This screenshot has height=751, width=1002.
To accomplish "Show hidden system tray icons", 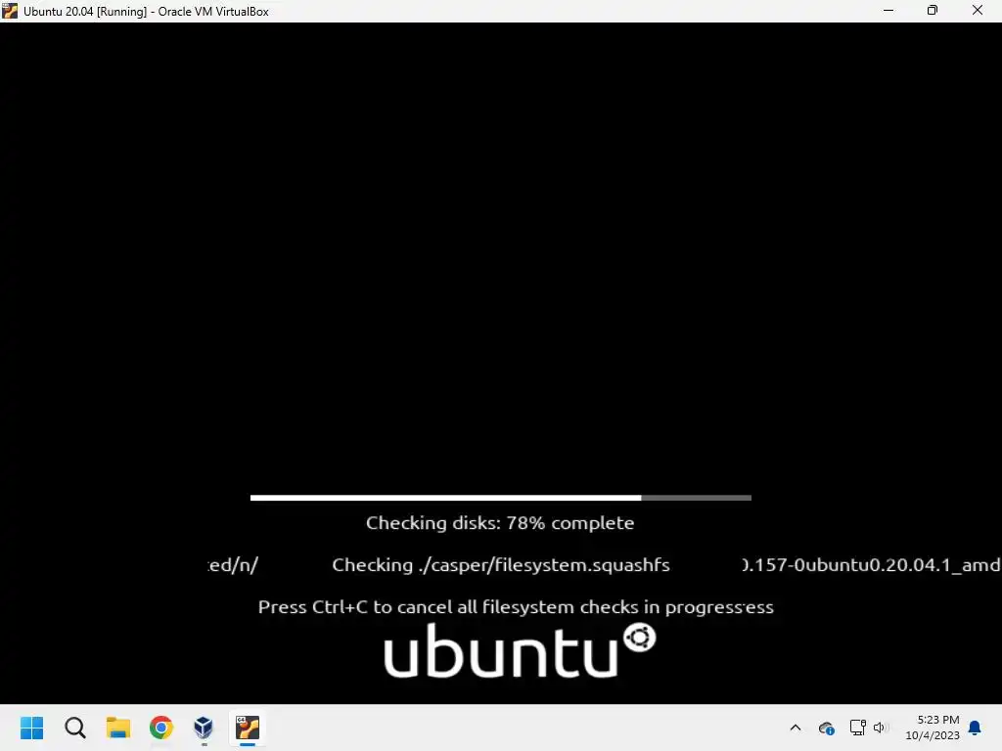I will [796, 728].
